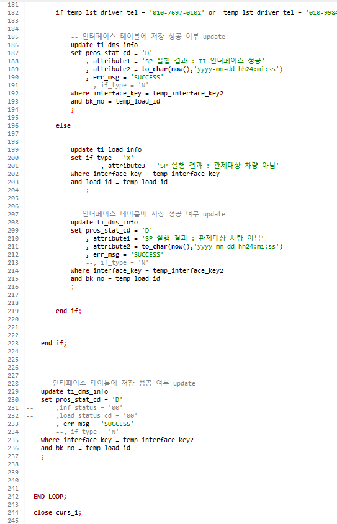Click the semicolon on line 204
The height and width of the screenshot is (524, 337).
click(88, 190)
